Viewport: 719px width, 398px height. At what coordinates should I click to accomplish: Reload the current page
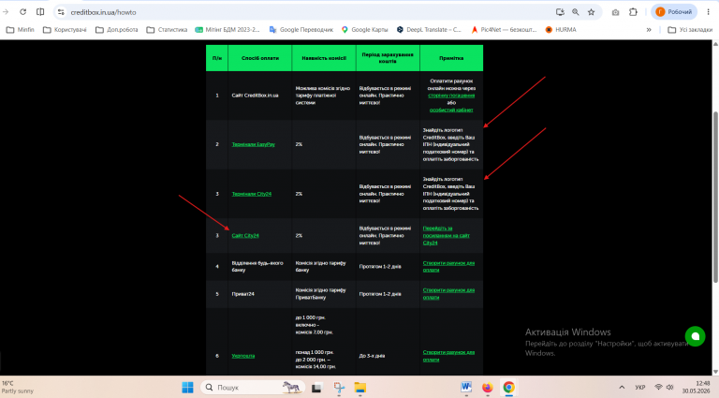pos(22,12)
